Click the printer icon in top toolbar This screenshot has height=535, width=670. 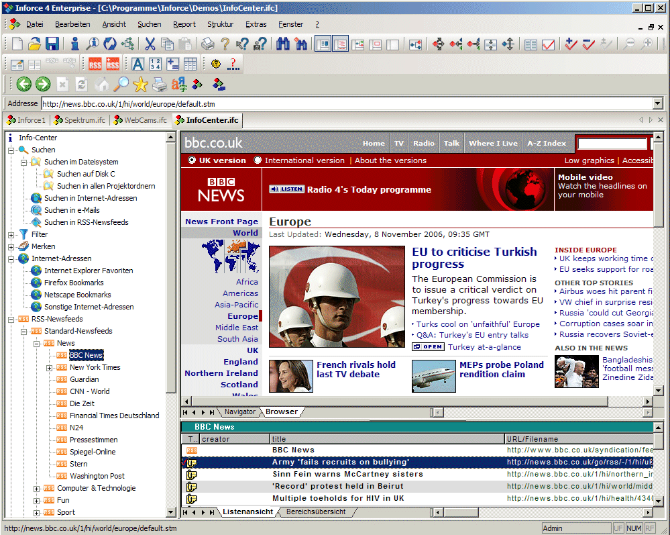pos(208,44)
